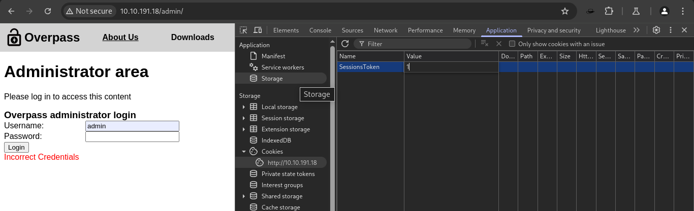
Task: Enable only show cookies with an issue
Action: pos(512,44)
